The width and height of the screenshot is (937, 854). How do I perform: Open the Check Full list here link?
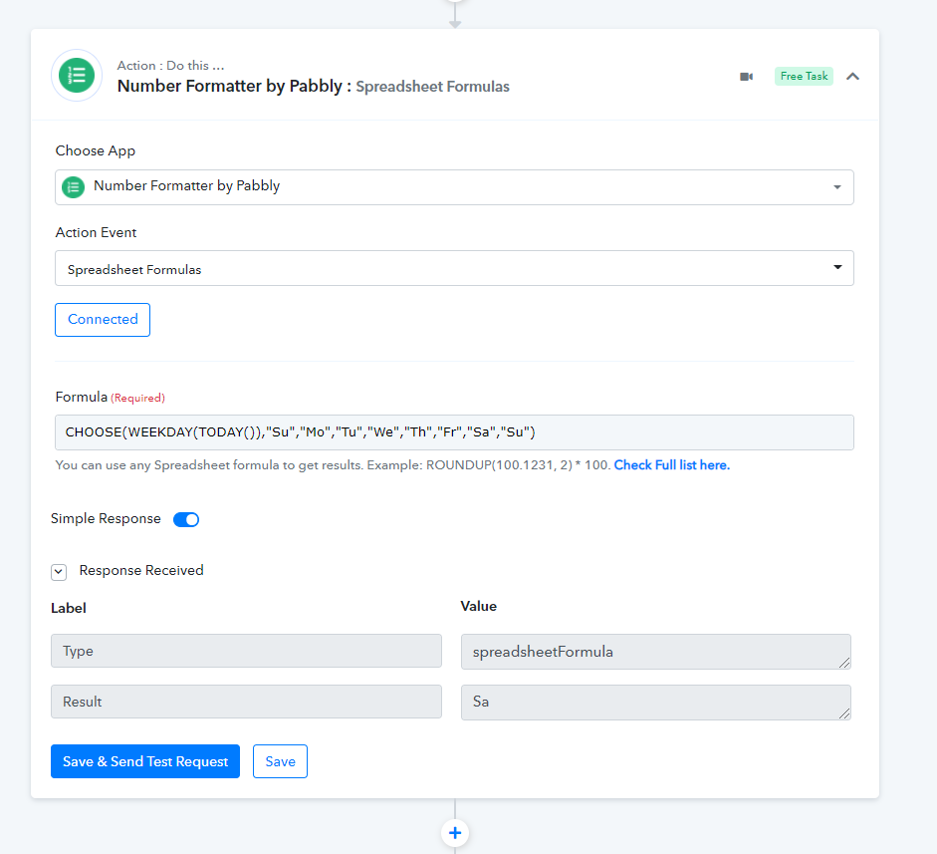point(672,465)
